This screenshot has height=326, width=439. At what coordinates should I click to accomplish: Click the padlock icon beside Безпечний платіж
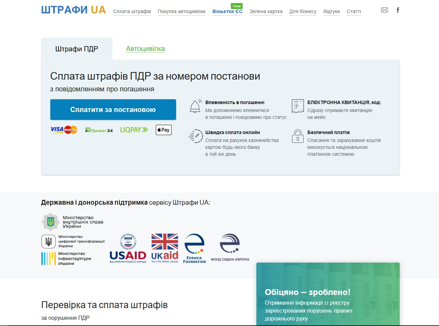click(297, 136)
